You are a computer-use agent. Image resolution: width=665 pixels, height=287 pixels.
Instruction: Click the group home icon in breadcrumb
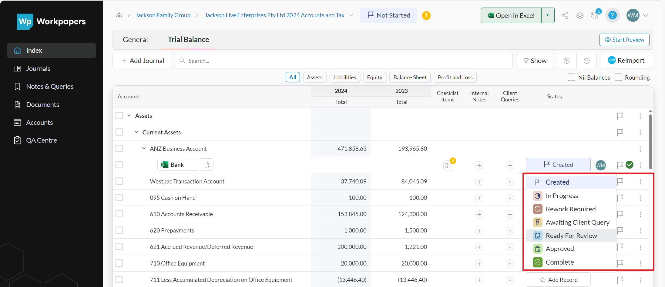(119, 15)
